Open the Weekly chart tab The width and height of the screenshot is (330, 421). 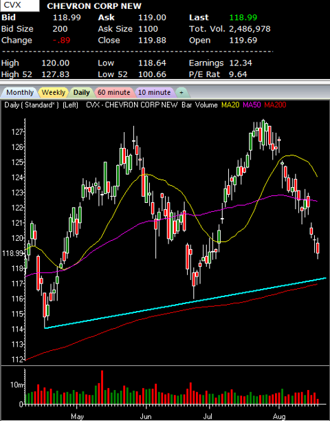pyautogui.click(x=54, y=93)
